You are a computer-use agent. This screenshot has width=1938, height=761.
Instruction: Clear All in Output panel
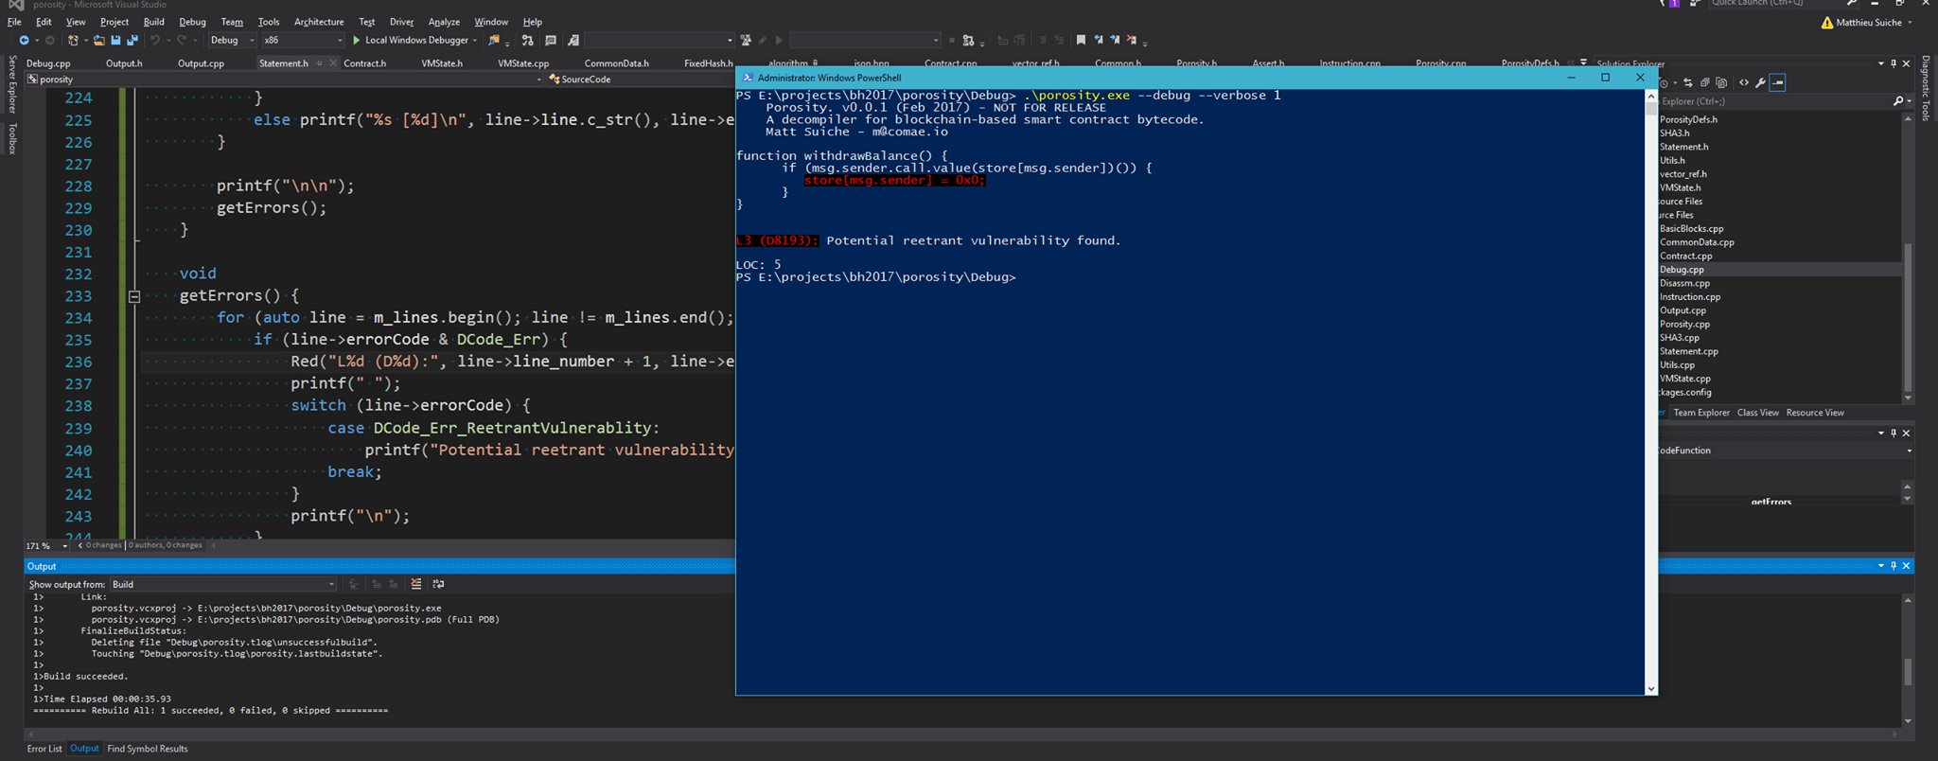click(416, 584)
